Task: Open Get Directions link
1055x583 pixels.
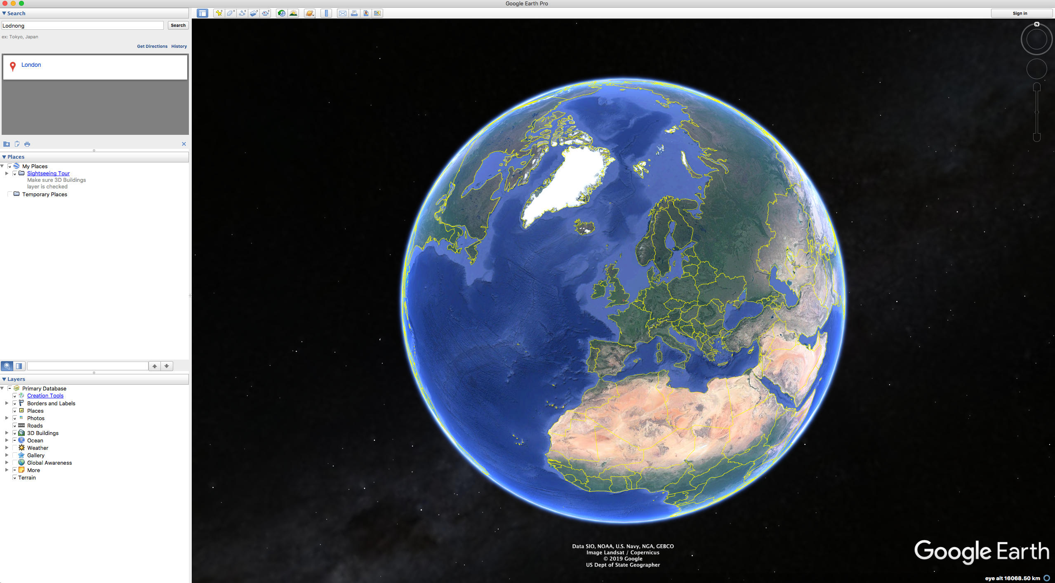Action: click(152, 46)
